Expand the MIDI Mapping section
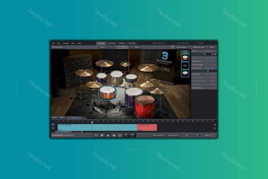 coord(204,88)
